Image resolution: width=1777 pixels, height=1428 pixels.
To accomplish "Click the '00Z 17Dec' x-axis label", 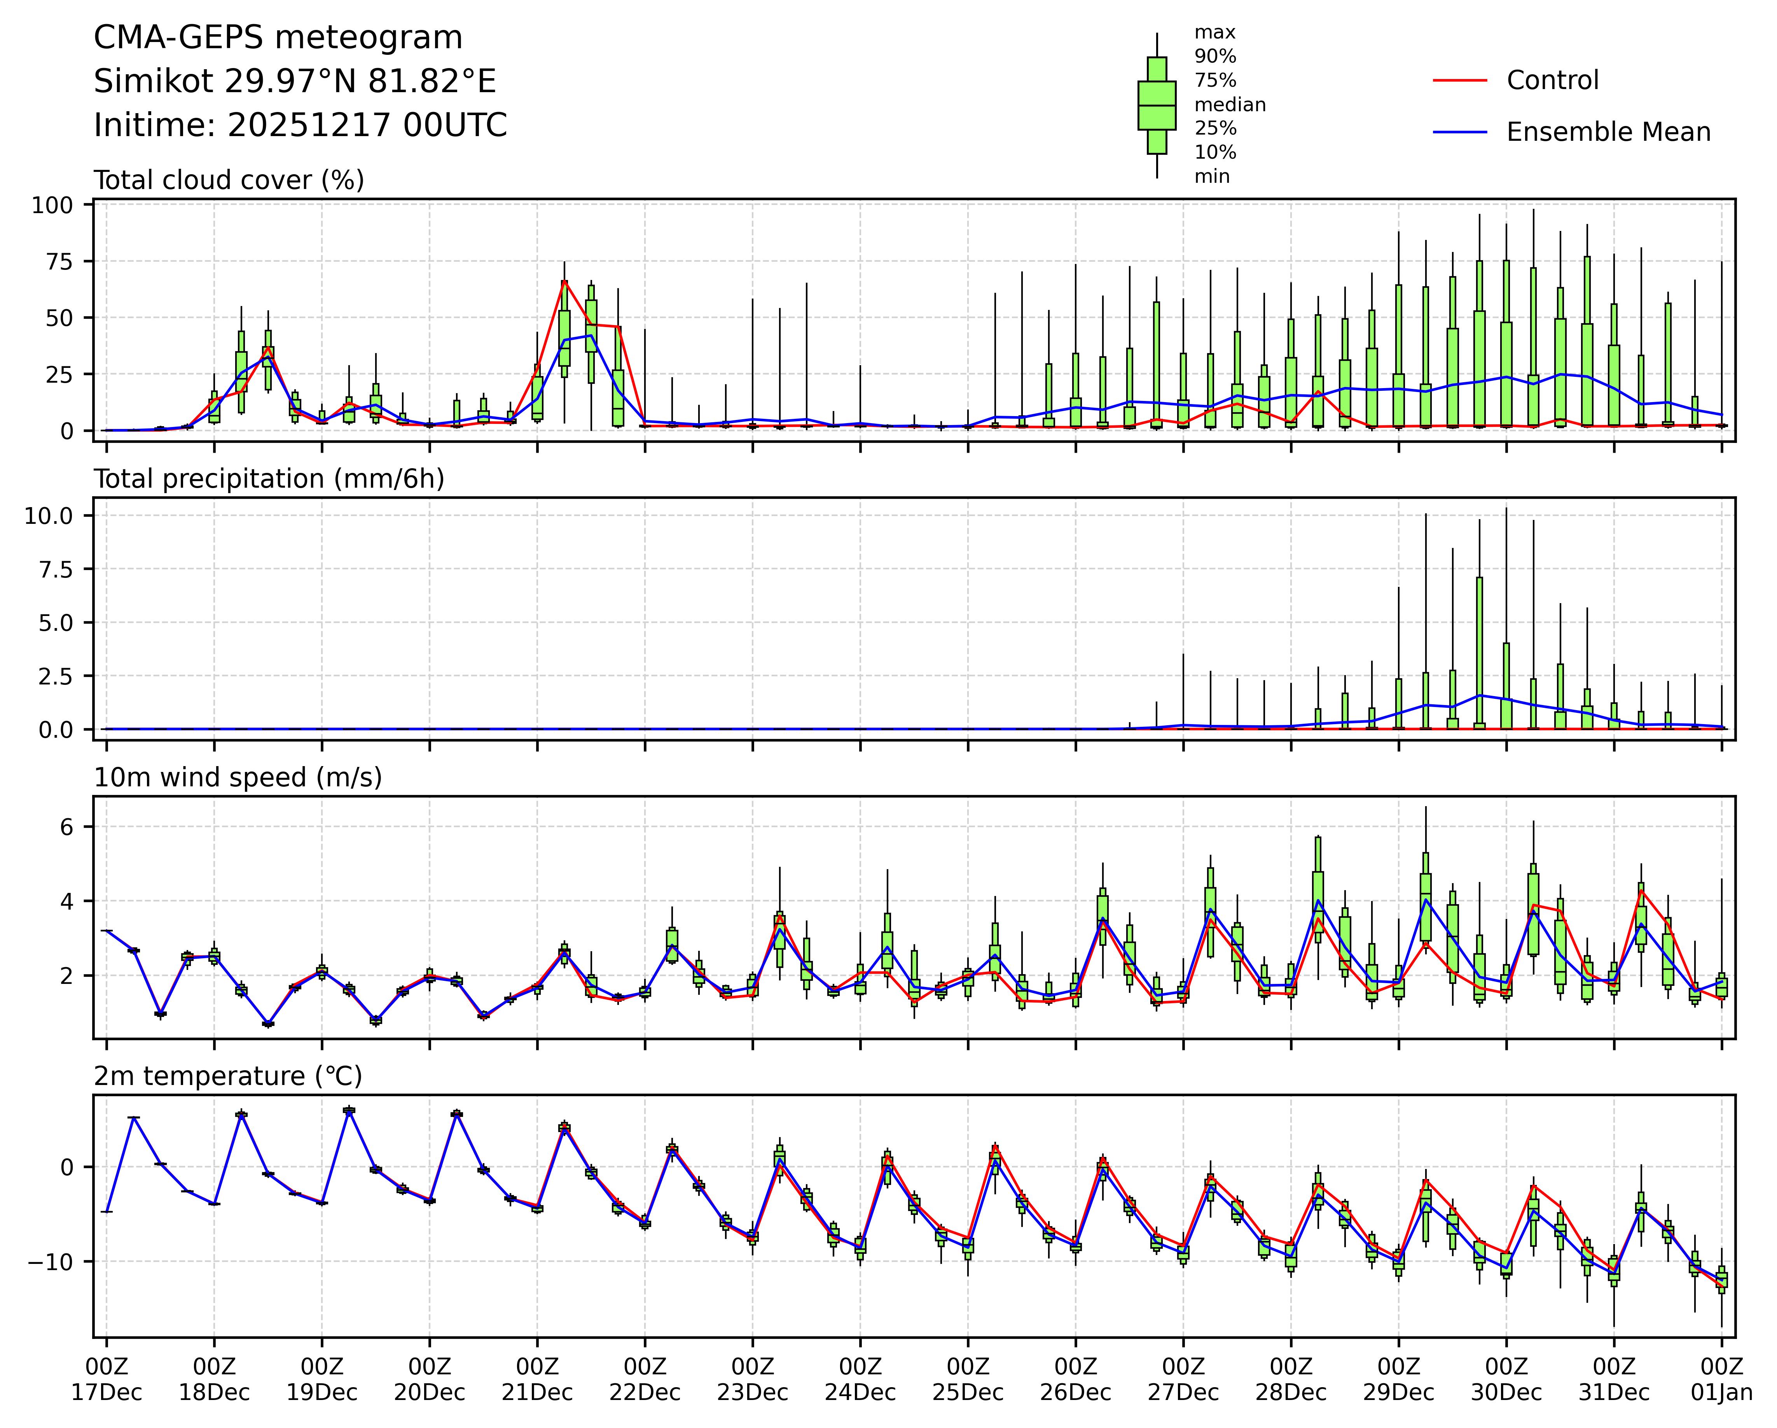I will coord(106,1379).
